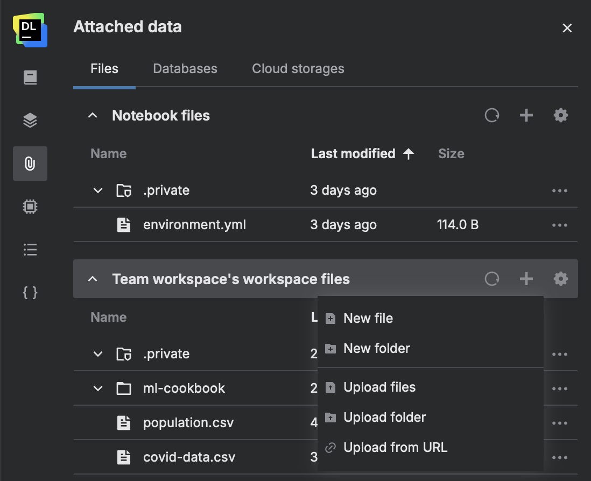591x481 pixels.
Task: Open more options for covid-data.csv
Action: coord(560,458)
